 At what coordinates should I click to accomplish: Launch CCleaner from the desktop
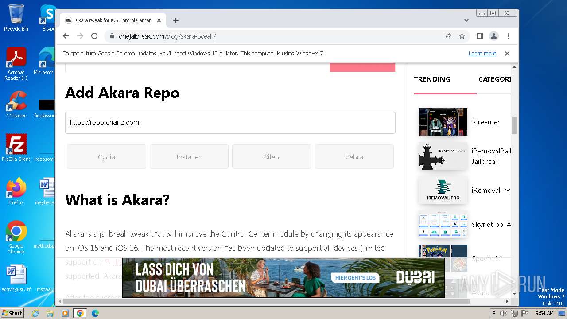point(16,105)
